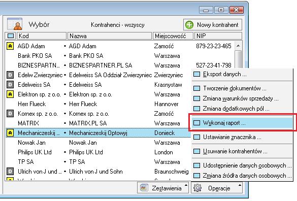Choose Usuwanie kontrahentów menu entry
Viewport: 297px width, 201px height.
pyautogui.click(x=242, y=151)
